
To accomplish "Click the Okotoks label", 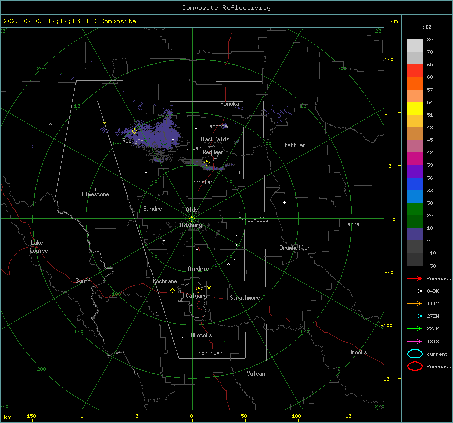I will [x=201, y=335].
